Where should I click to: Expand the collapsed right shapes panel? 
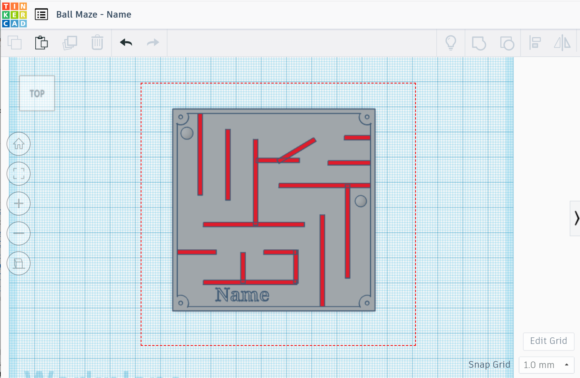tap(575, 218)
